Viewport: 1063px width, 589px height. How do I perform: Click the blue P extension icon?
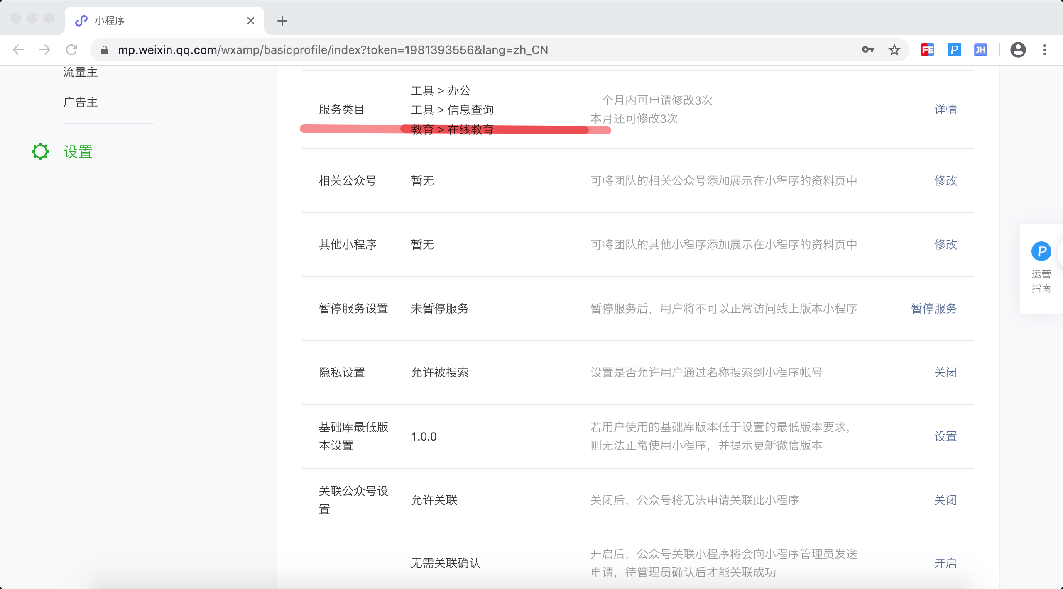954,50
